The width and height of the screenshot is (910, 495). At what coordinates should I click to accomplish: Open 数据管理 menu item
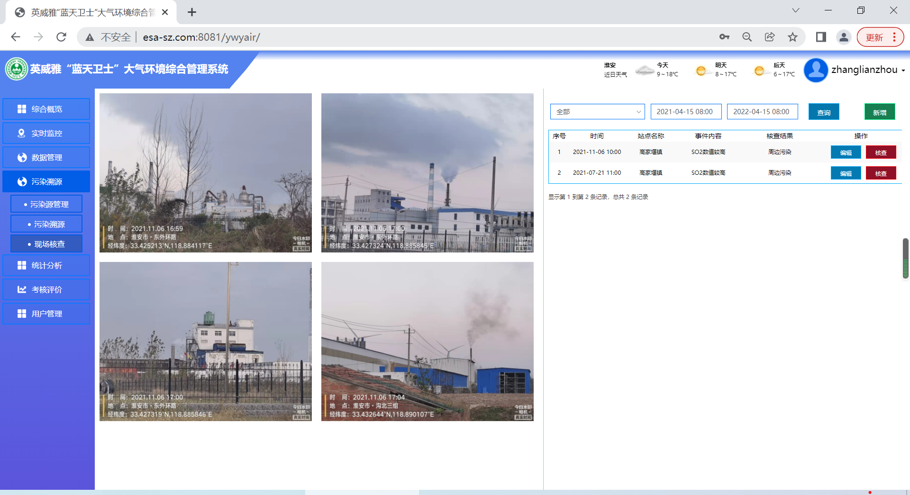(46, 157)
